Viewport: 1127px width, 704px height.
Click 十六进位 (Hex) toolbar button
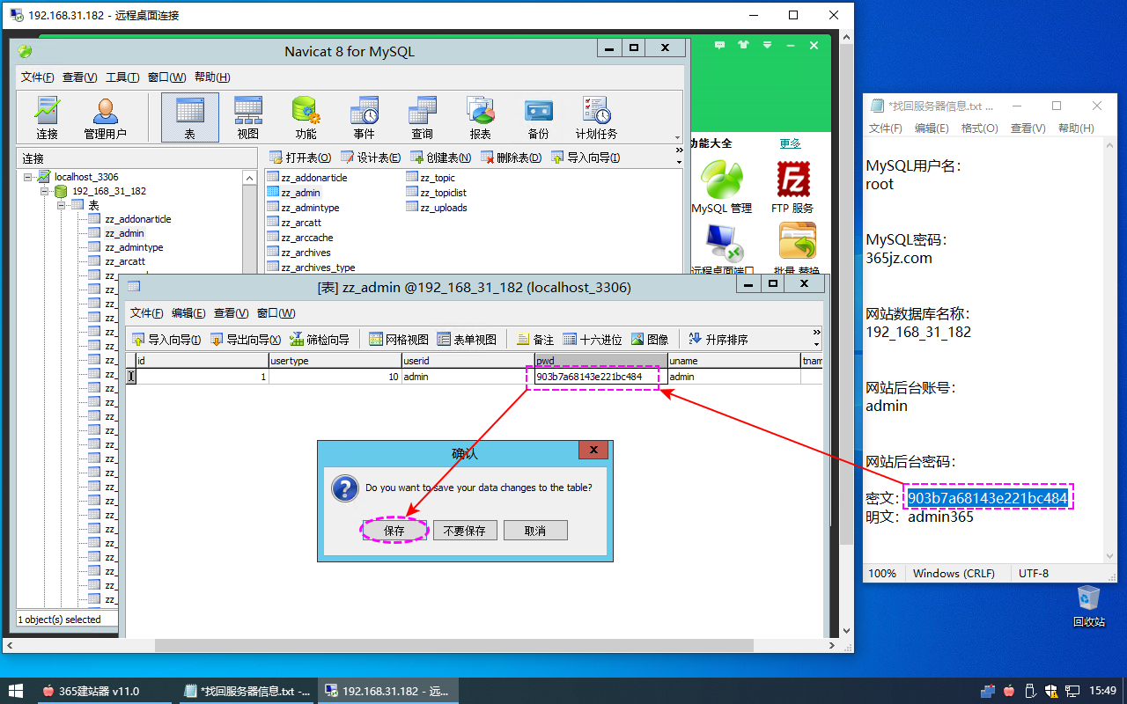tap(593, 339)
